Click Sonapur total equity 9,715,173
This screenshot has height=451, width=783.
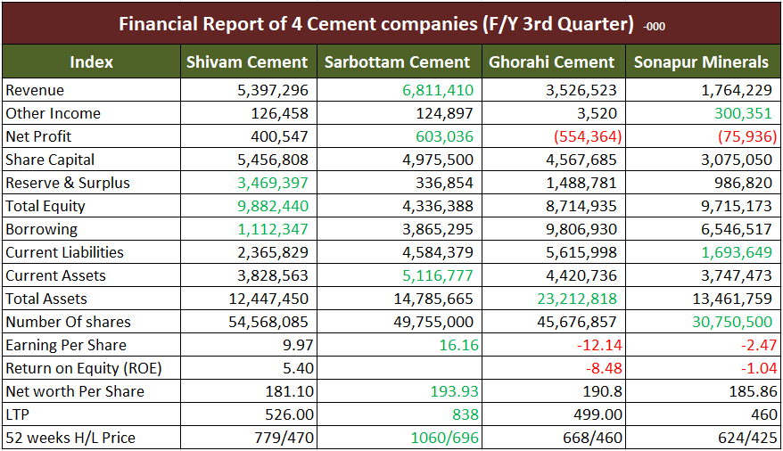737,206
